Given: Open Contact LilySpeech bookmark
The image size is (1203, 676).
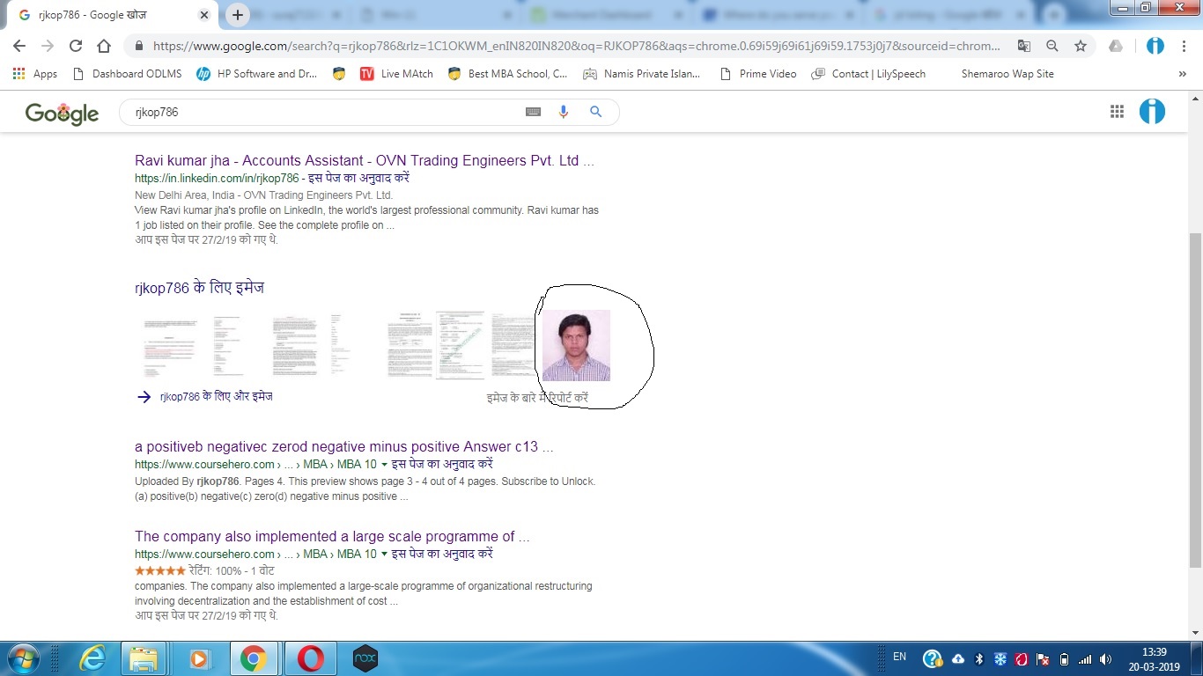Looking at the screenshot, I should click(868, 74).
